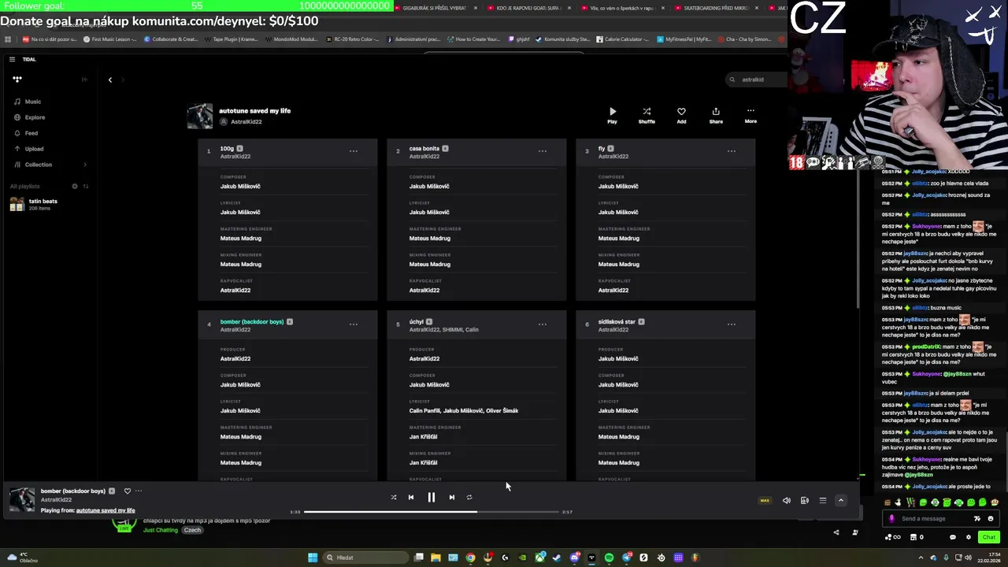Image resolution: width=1008 pixels, height=567 pixels.
Task: Skip to the next track
Action: point(451,497)
